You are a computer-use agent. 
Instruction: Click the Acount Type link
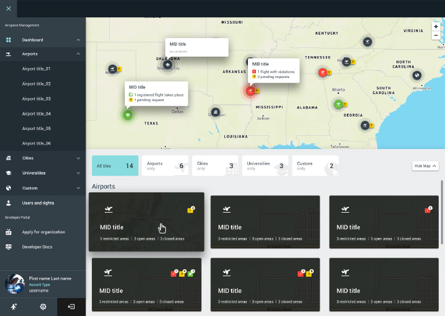click(x=39, y=284)
